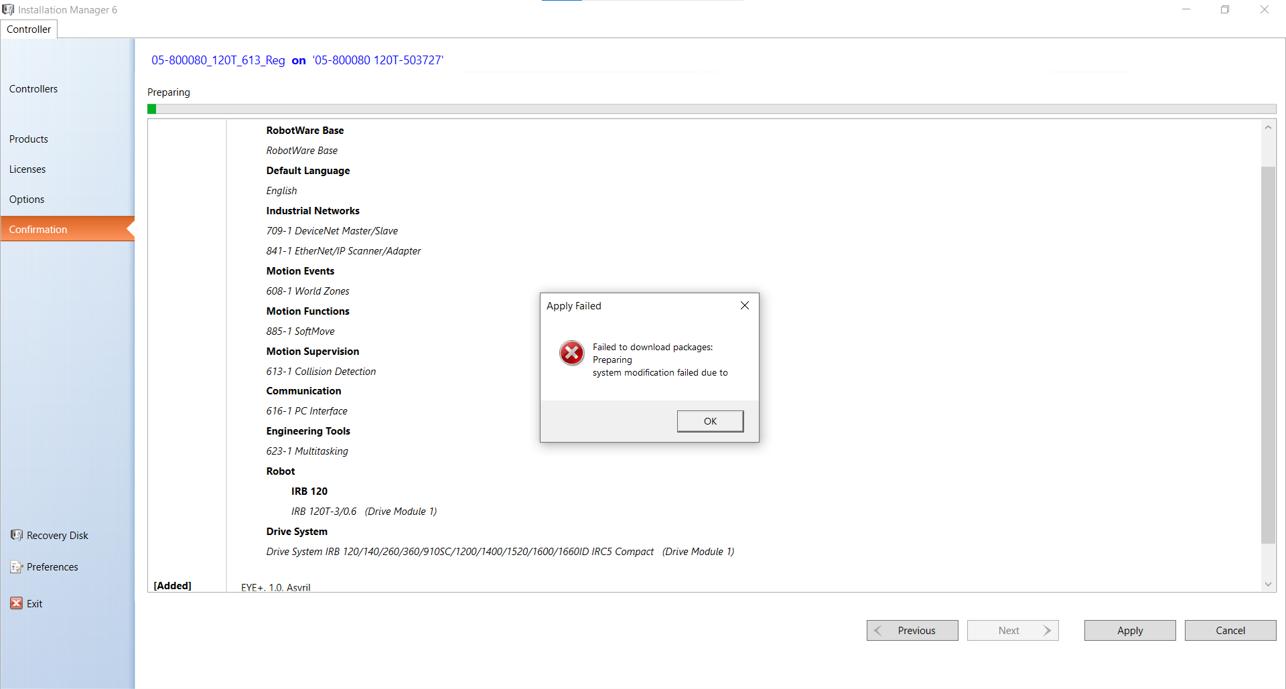The image size is (1286, 689).
Task: Click the 'Drive System' heading
Action: point(297,532)
